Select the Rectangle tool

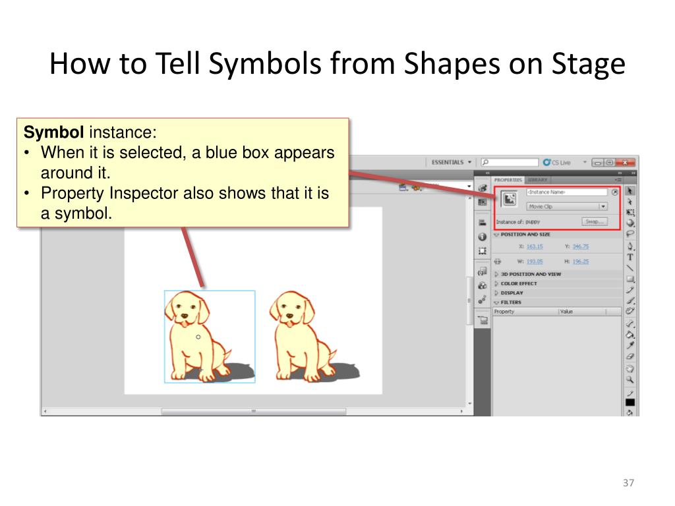(x=630, y=279)
